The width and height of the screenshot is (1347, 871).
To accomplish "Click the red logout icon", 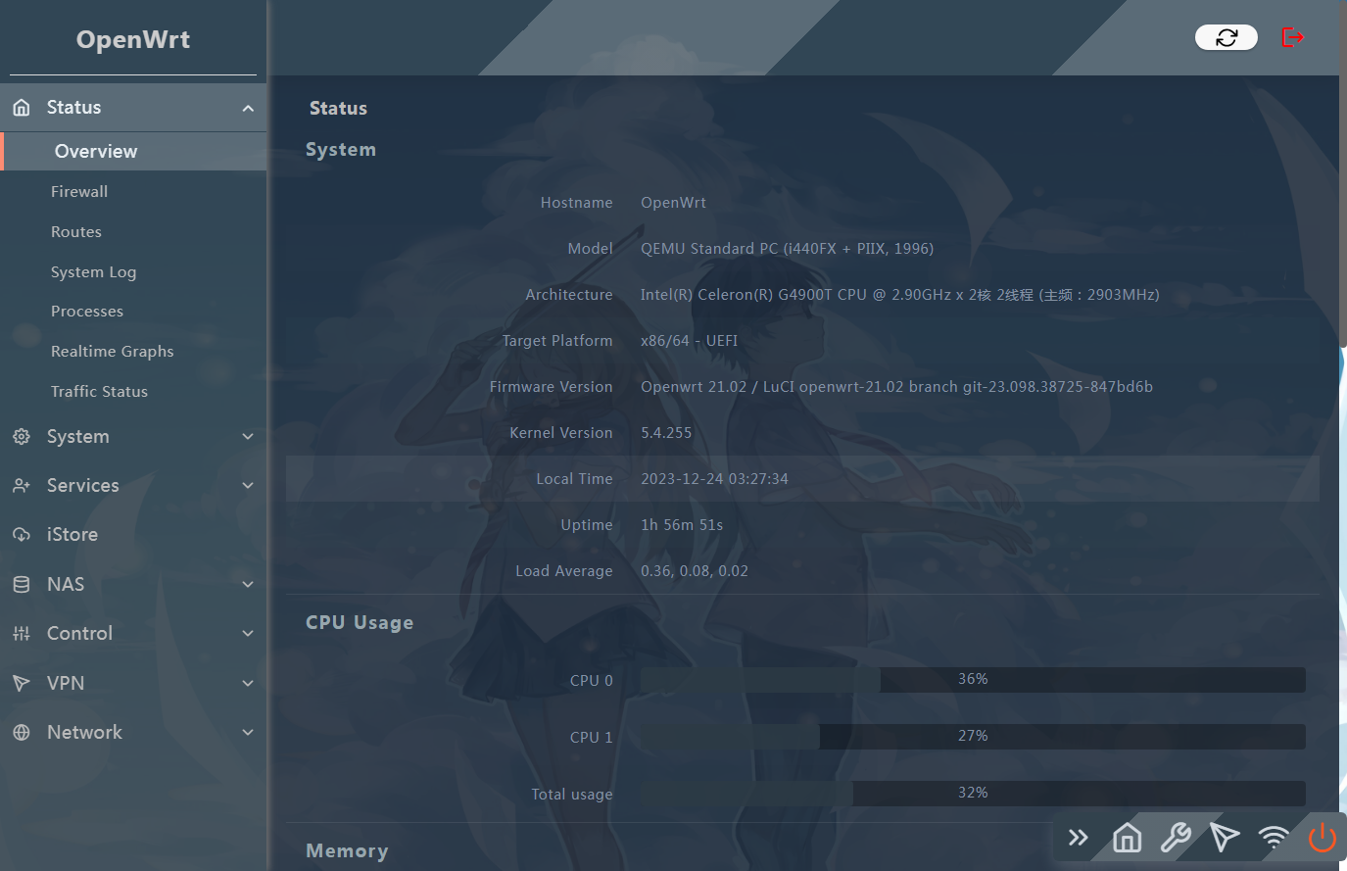I will tap(1293, 37).
